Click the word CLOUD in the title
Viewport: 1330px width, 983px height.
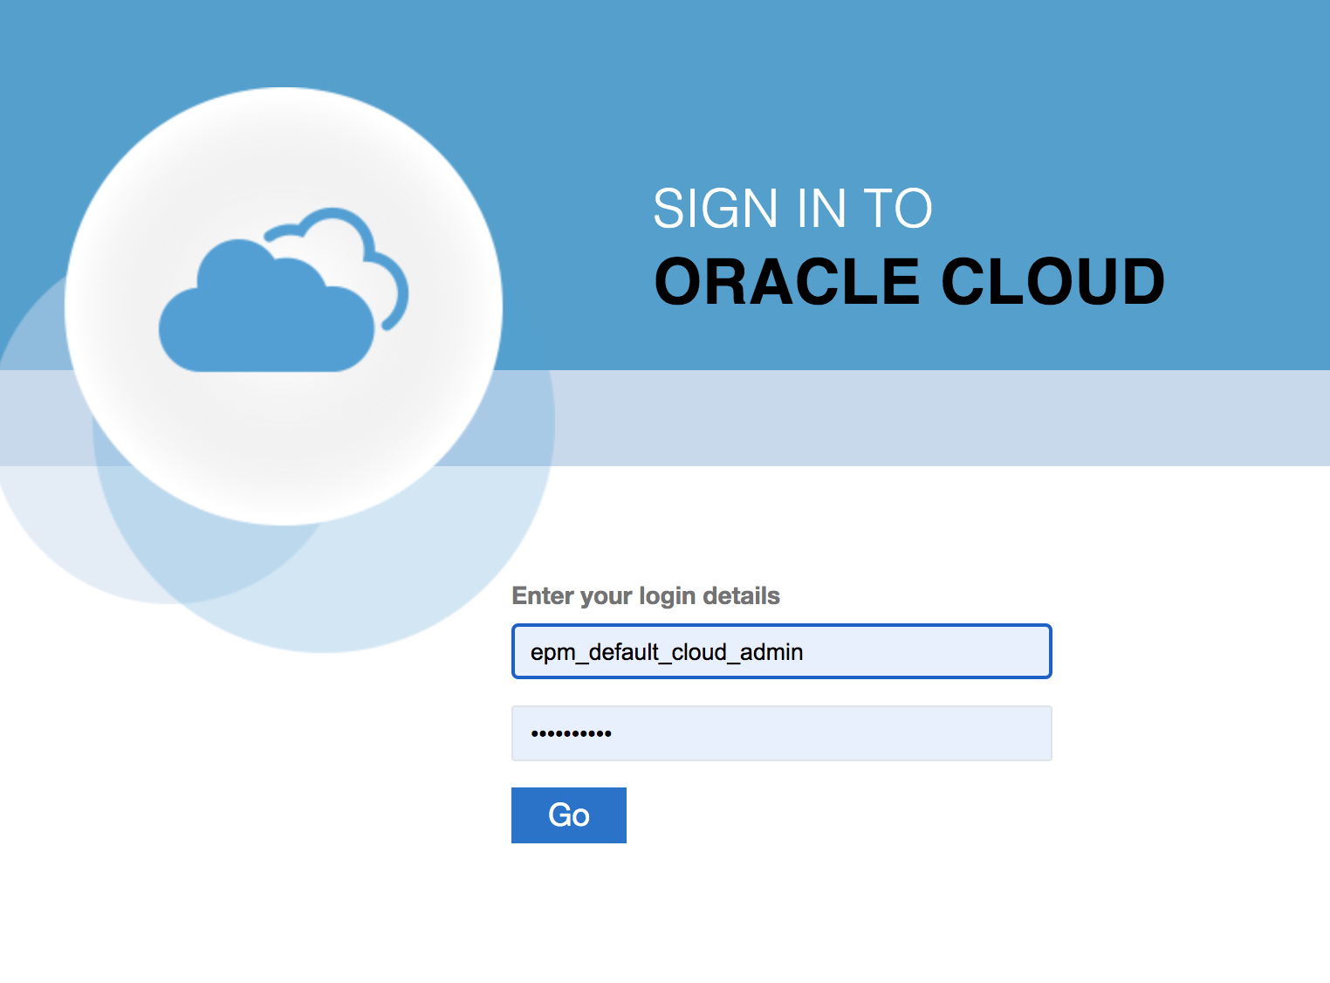click(x=1052, y=282)
